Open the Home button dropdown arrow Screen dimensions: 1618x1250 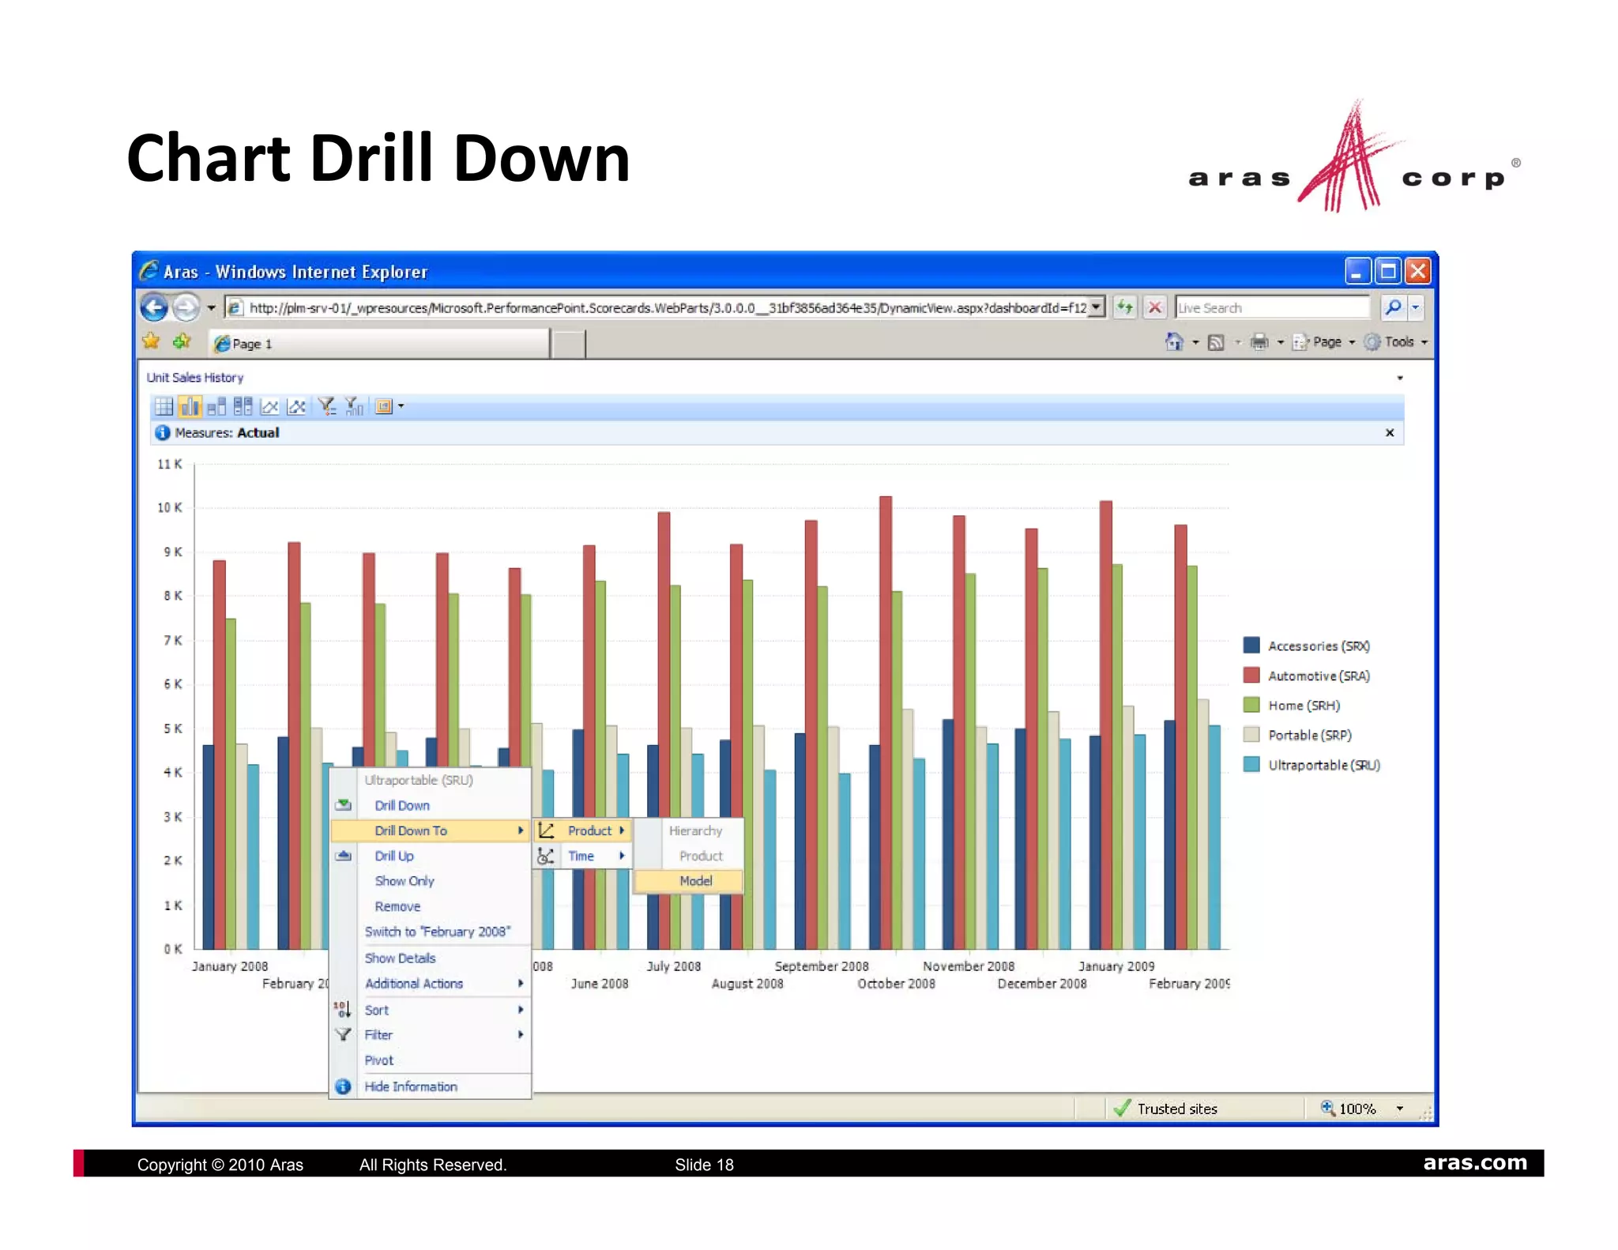click(x=1195, y=342)
